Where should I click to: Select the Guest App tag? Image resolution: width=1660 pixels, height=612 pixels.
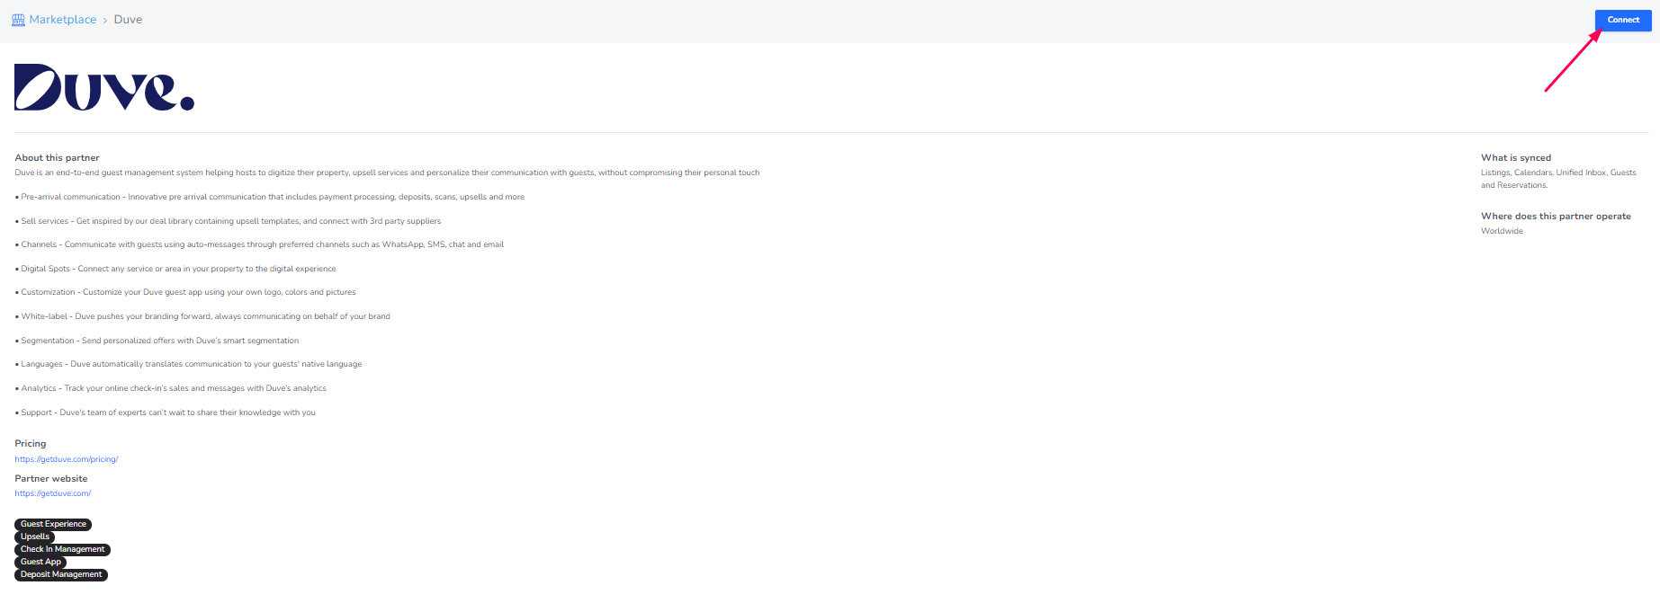click(40, 562)
